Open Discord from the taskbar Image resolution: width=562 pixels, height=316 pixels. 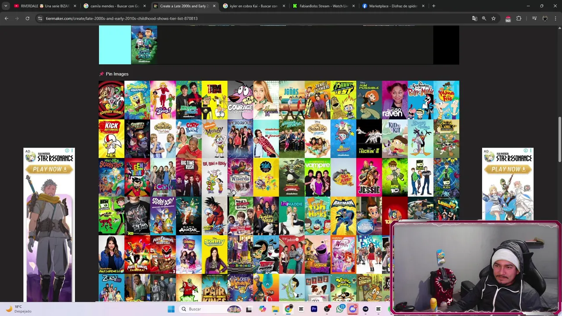353,309
